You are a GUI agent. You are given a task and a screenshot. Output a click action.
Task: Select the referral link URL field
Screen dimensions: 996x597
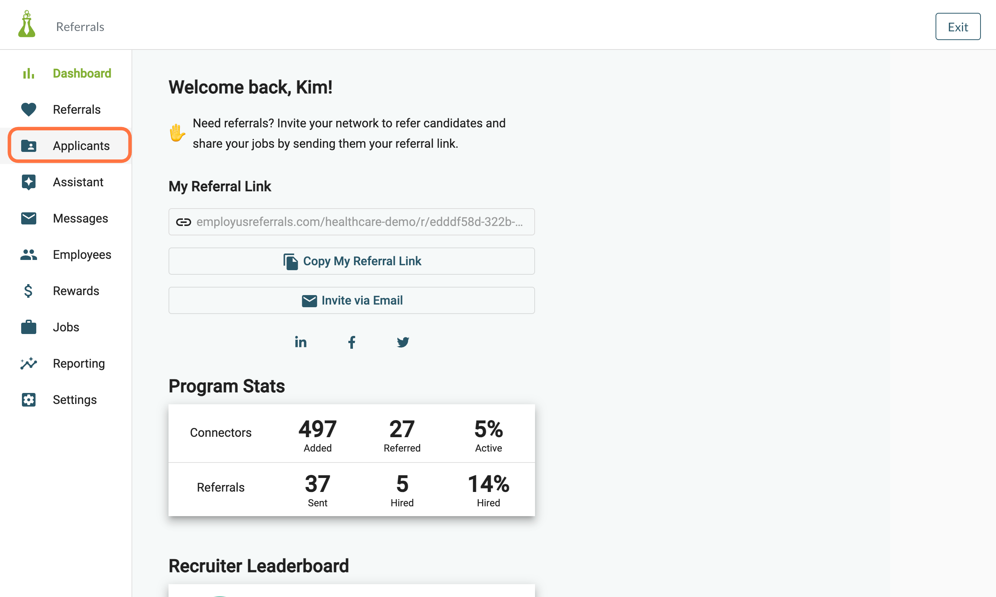[351, 222]
